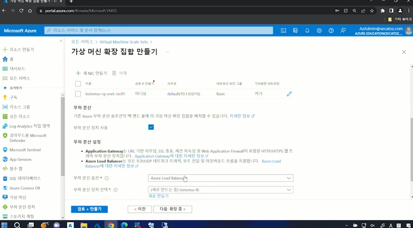The width and height of the screenshot is (413, 228).
Task: Open 부하 분산 옵션 dropdown
Action: click(221, 178)
